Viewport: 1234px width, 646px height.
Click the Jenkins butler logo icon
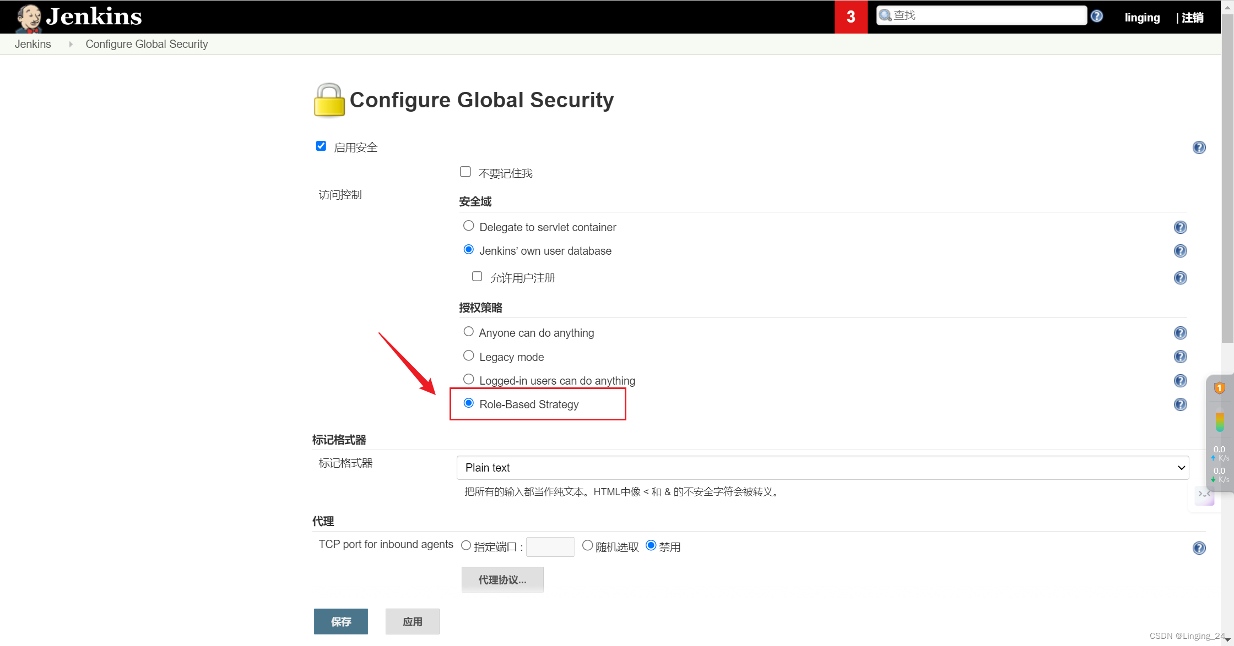(29, 18)
